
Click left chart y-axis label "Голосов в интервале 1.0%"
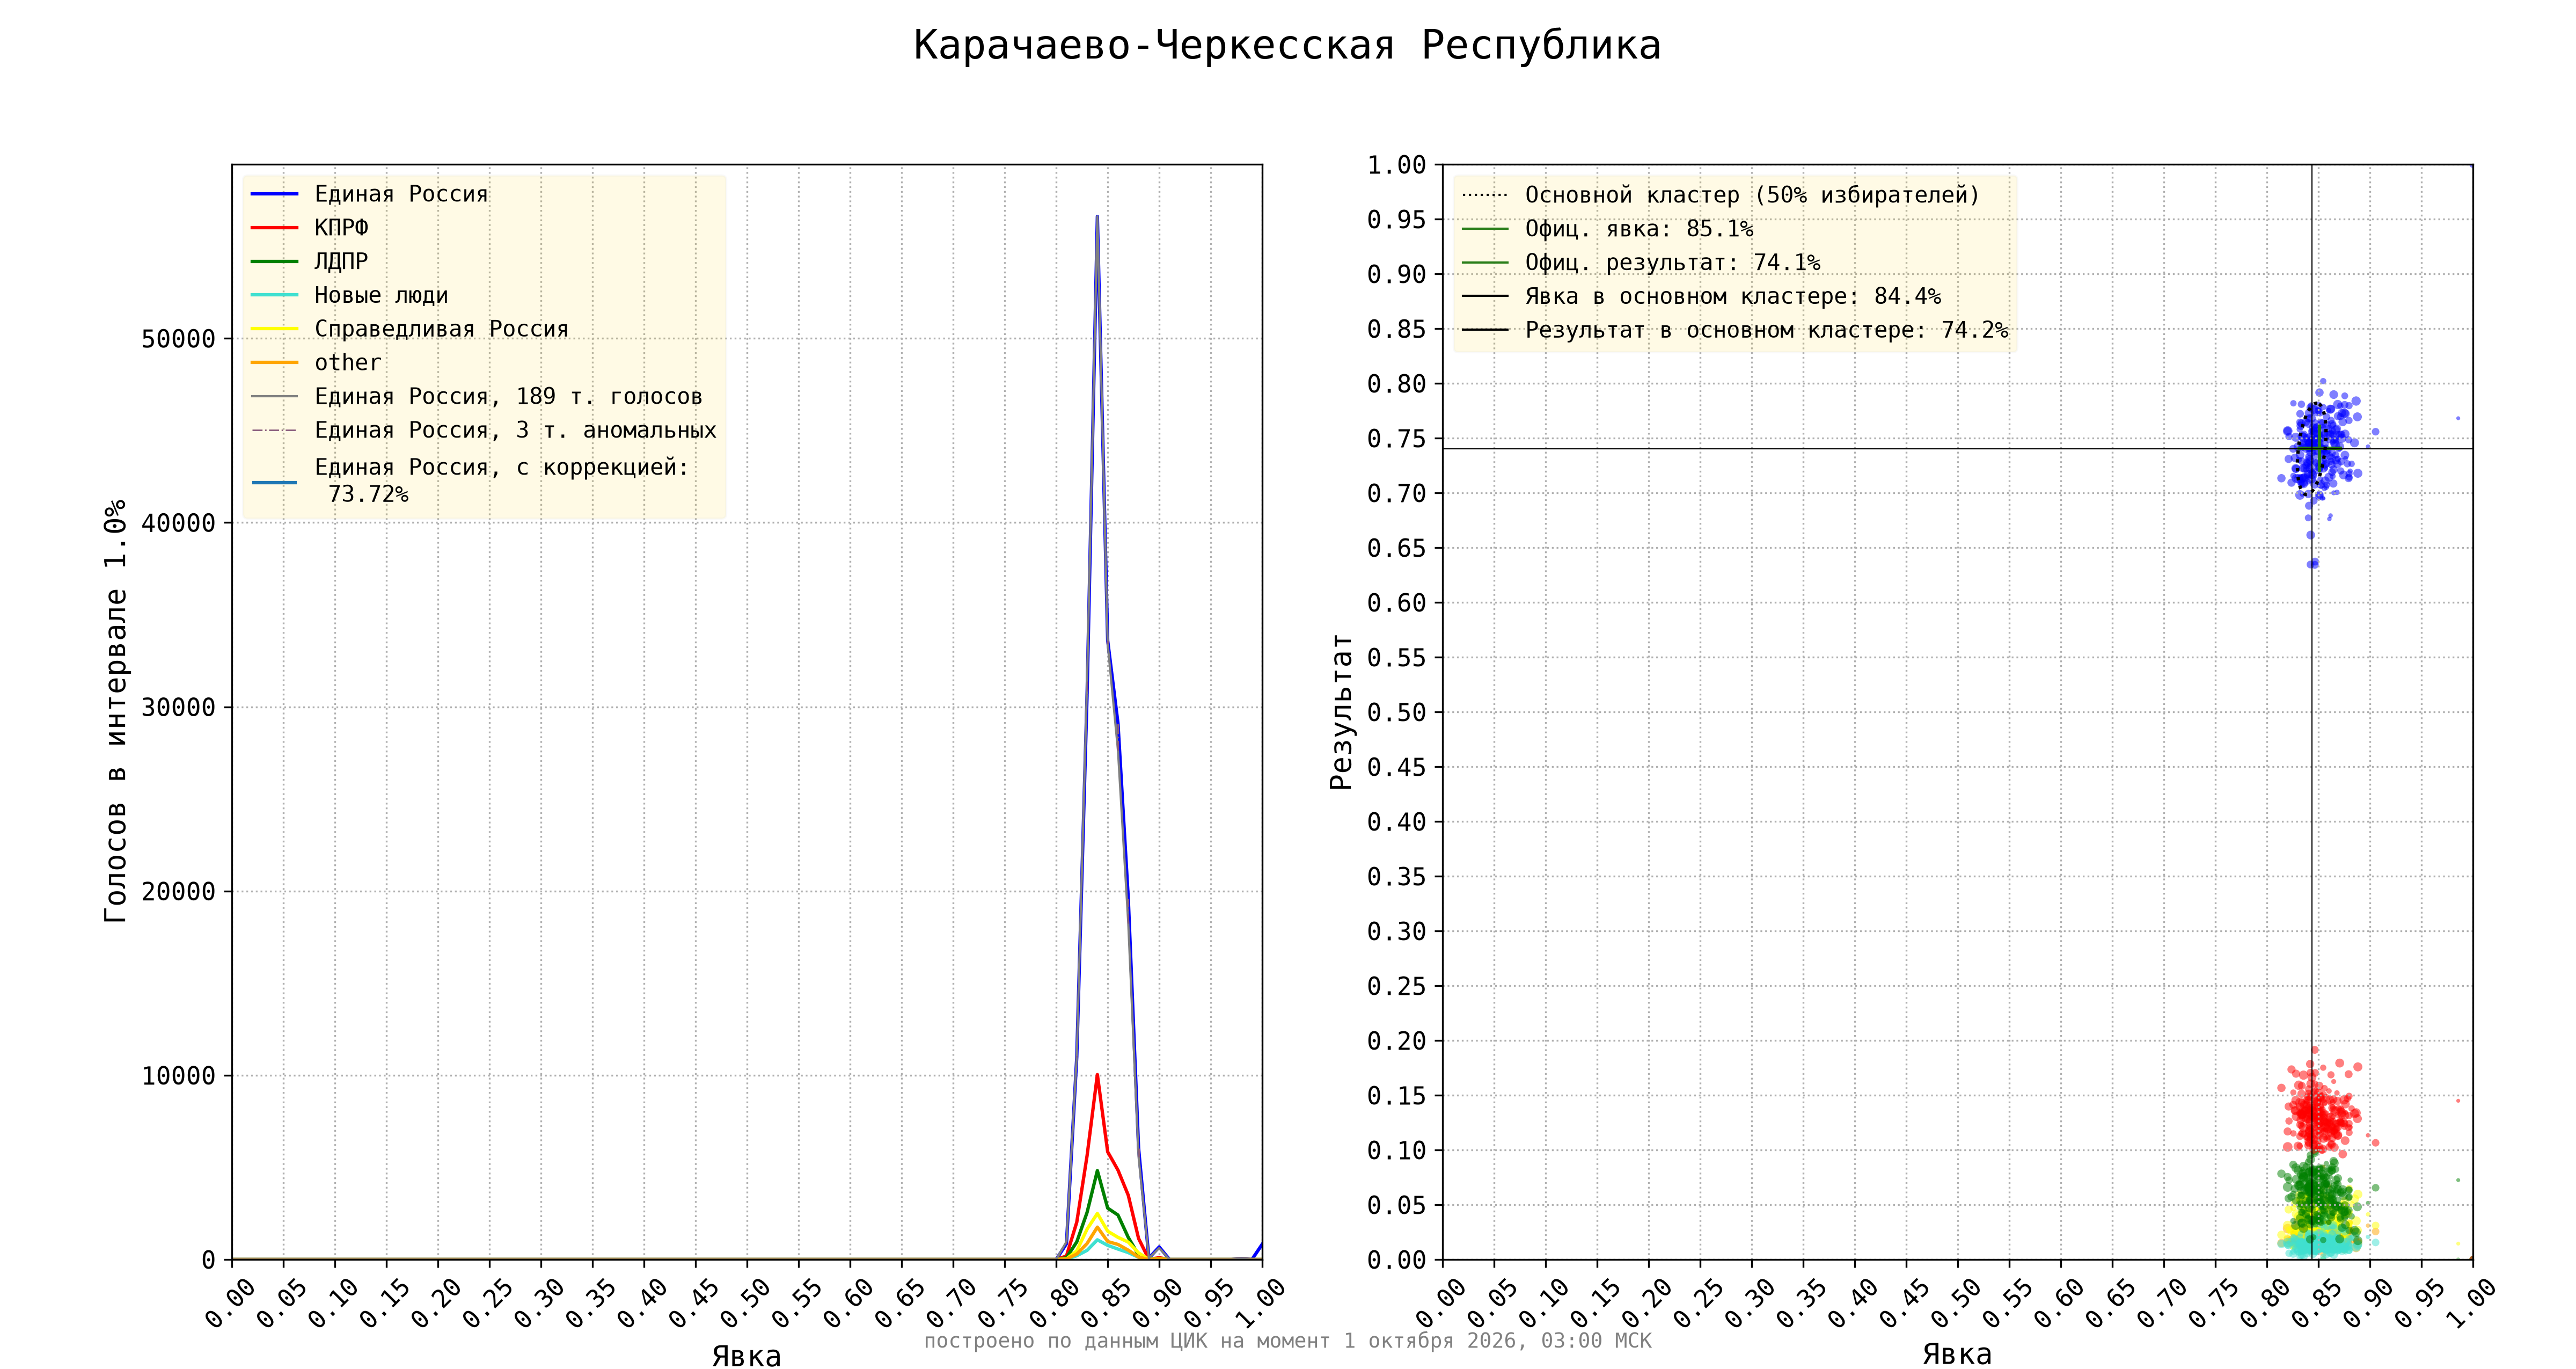pos(116,710)
